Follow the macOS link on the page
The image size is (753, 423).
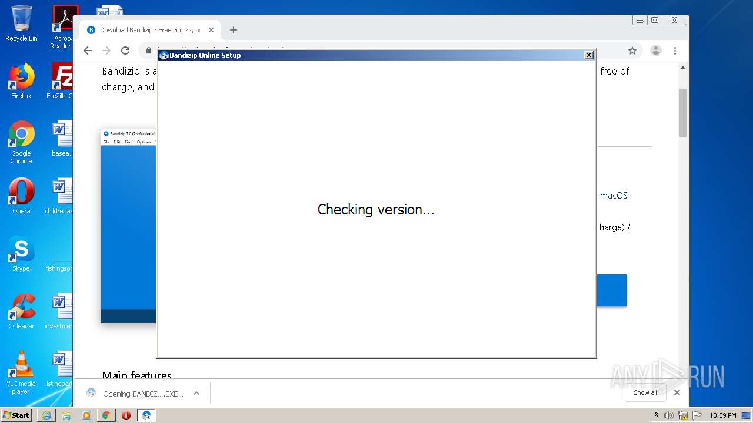pyautogui.click(x=614, y=196)
